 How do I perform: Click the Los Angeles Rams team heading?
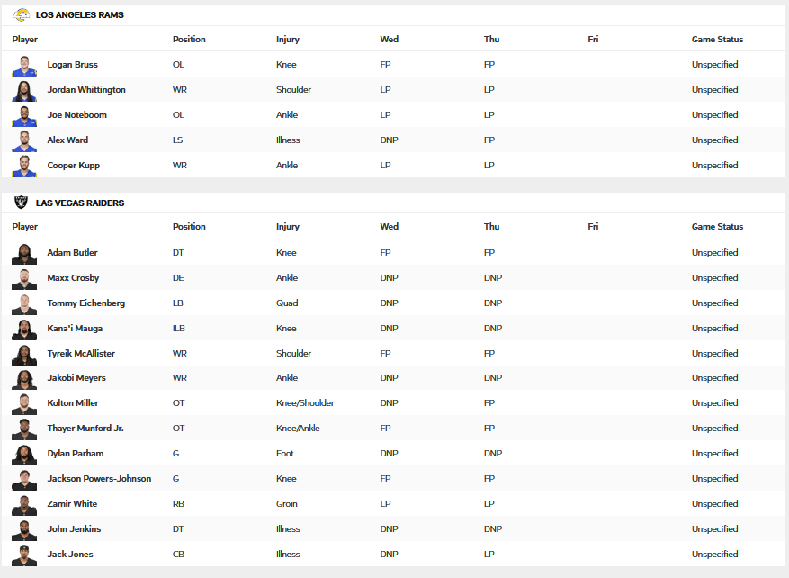click(80, 15)
